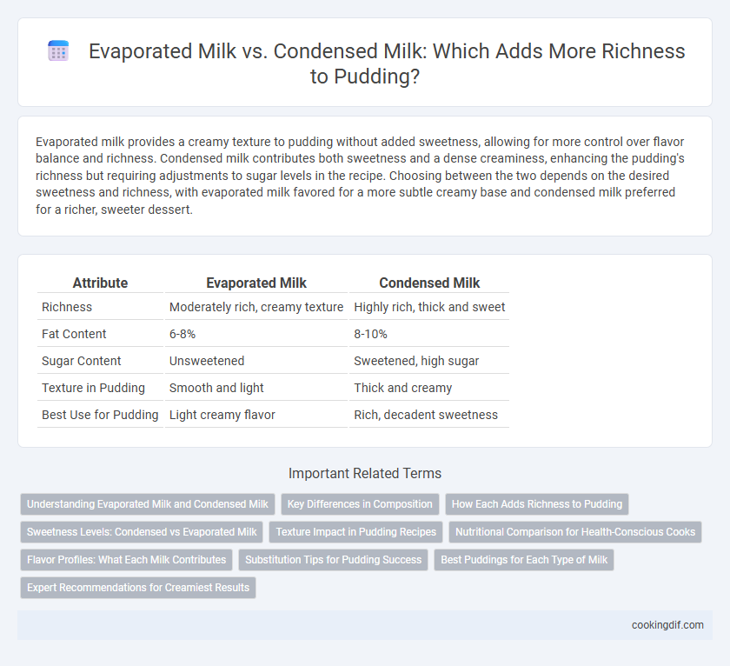Click the 'Condensed Milk' column header
Image resolution: width=730 pixels, height=666 pixels.
click(x=429, y=283)
